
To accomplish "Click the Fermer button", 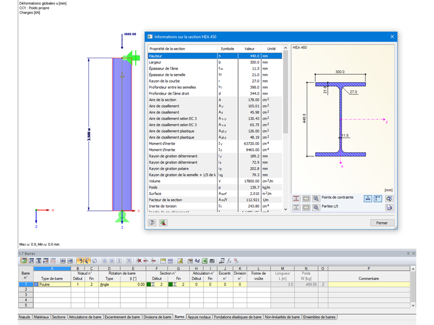I will (x=382, y=223).
